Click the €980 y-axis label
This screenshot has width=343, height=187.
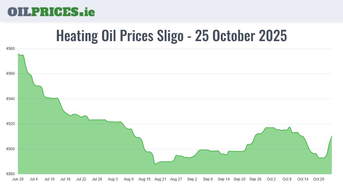(11, 49)
